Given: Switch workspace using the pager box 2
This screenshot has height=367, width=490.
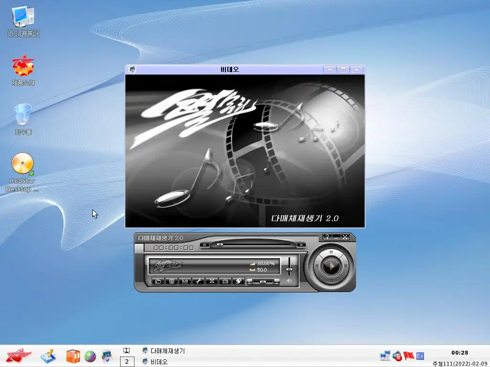Looking at the screenshot, I should [127, 362].
